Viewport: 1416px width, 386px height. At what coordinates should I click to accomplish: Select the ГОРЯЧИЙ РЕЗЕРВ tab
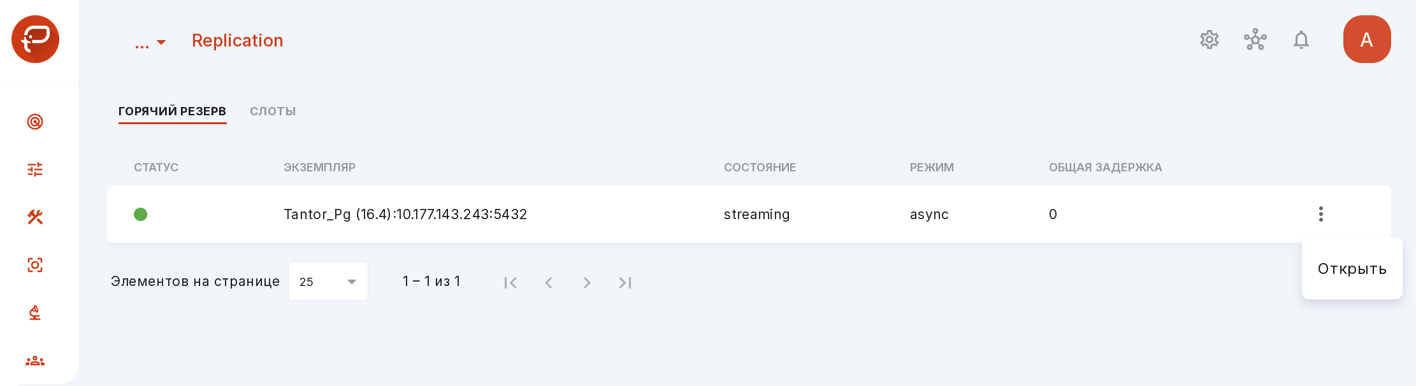pyautogui.click(x=172, y=111)
